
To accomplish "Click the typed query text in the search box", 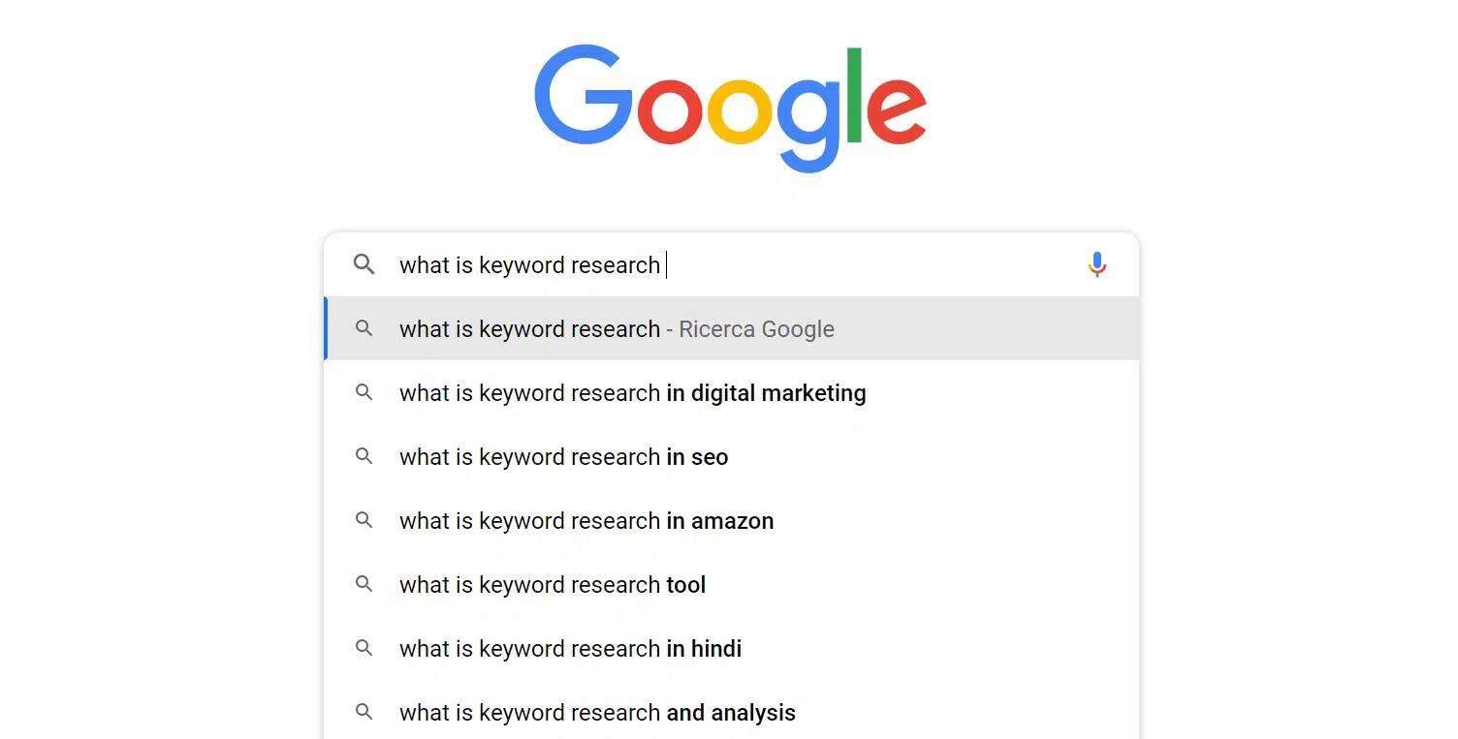I will pyautogui.click(x=529, y=265).
